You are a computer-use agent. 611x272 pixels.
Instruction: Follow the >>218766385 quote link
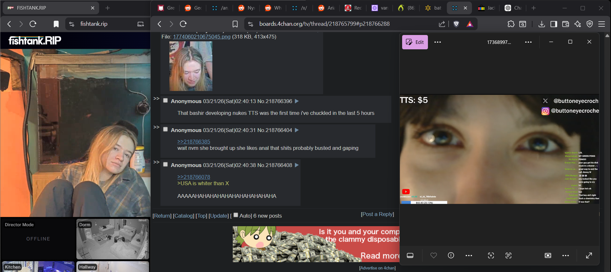pos(194,142)
